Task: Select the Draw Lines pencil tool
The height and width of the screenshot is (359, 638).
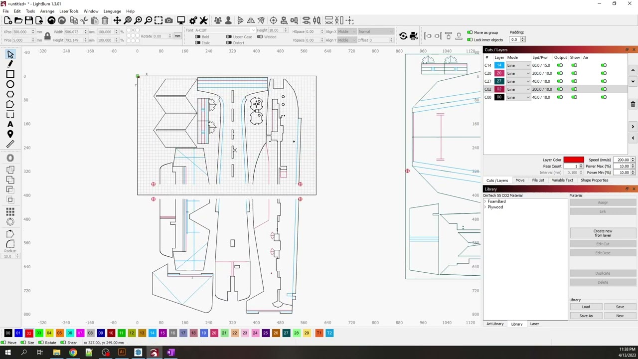Action: 10,64
